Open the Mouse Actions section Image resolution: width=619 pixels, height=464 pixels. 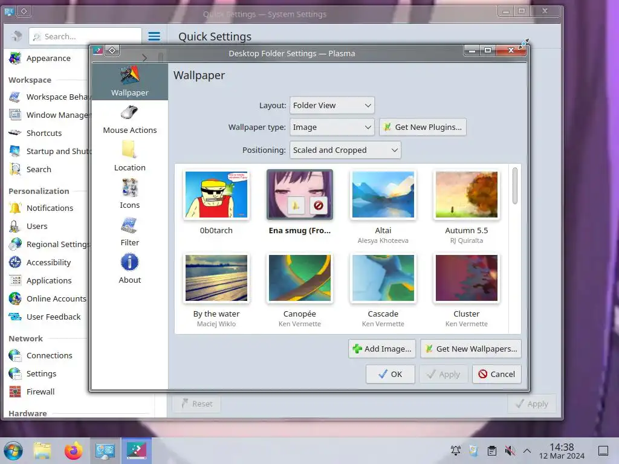(130, 120)
